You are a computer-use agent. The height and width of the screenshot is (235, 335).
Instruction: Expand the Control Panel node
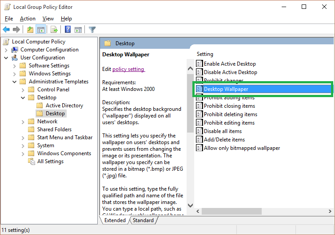23,90
